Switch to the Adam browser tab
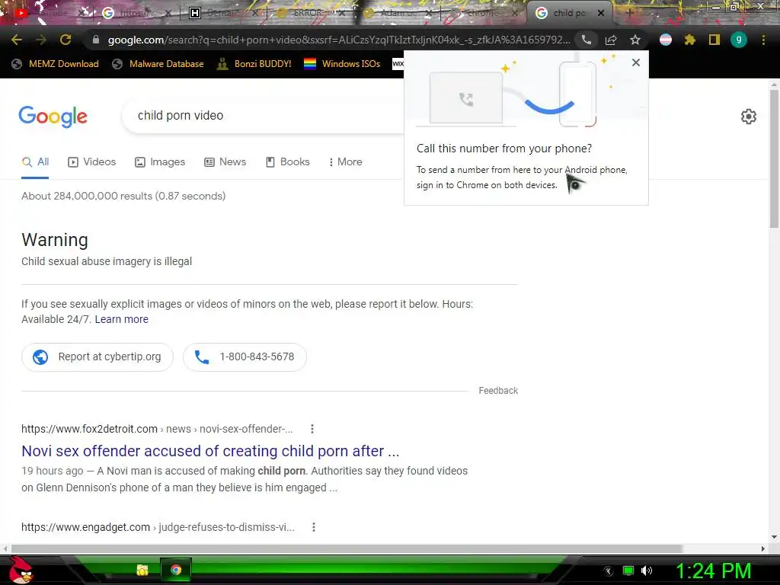This screenshot has height=585, width=780. (x=398, y=13)
